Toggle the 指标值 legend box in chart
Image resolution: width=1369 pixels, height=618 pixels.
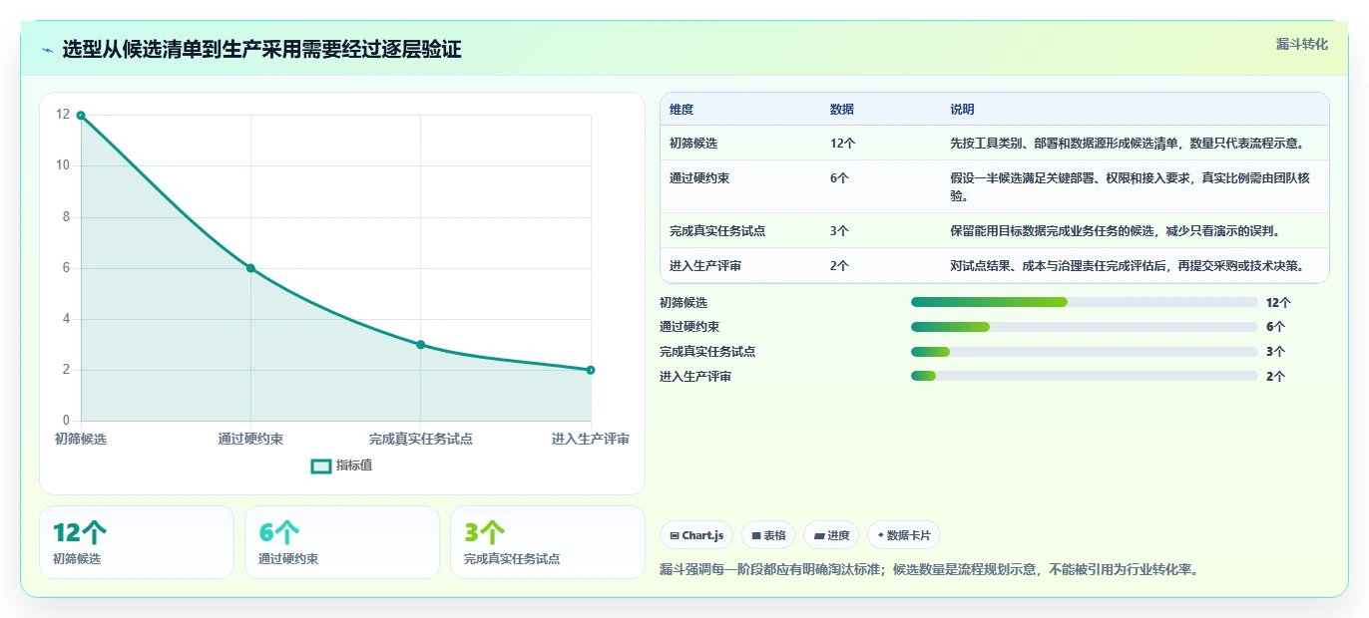pos(320,465)
